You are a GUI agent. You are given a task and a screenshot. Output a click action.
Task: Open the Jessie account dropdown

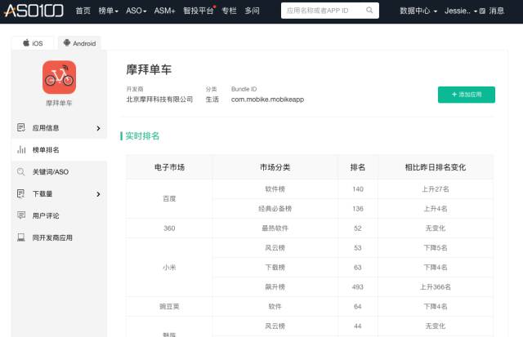pos(461,11)
